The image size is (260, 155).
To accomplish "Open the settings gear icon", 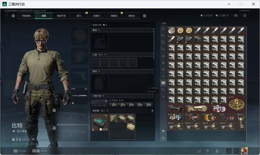I will tap(245, 15).
